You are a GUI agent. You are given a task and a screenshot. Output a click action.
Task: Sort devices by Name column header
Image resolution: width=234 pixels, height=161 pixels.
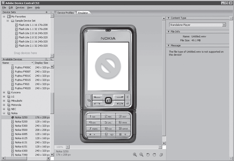click(18, 63)
